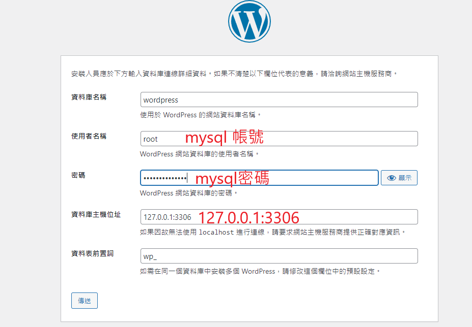The width and height of the screenshot is (472, 327).
Task: Click the 密碼 label
Action: [78, 175]
